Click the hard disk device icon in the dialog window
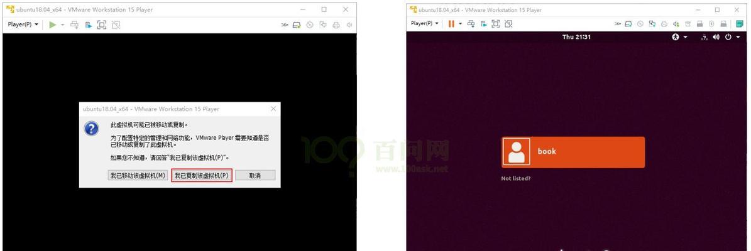The image size is (751, 251). tap(297, 25)
